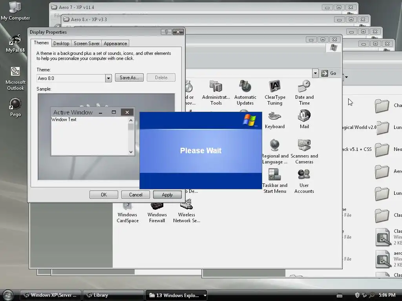Open the Appearance tab

(x=115, y=44)
